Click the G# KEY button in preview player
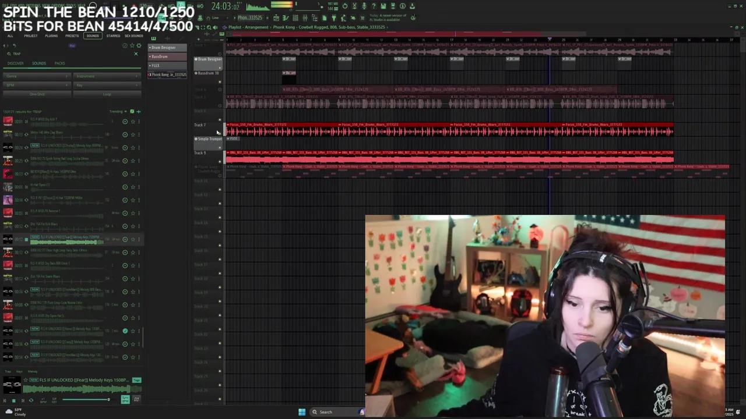This screenshot has width=746, height=419. (54, 400)
